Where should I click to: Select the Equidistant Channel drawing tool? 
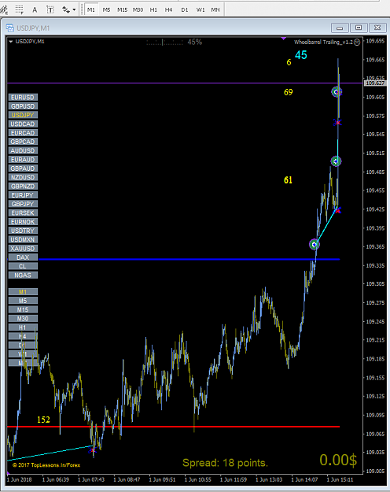click(4, 9)
